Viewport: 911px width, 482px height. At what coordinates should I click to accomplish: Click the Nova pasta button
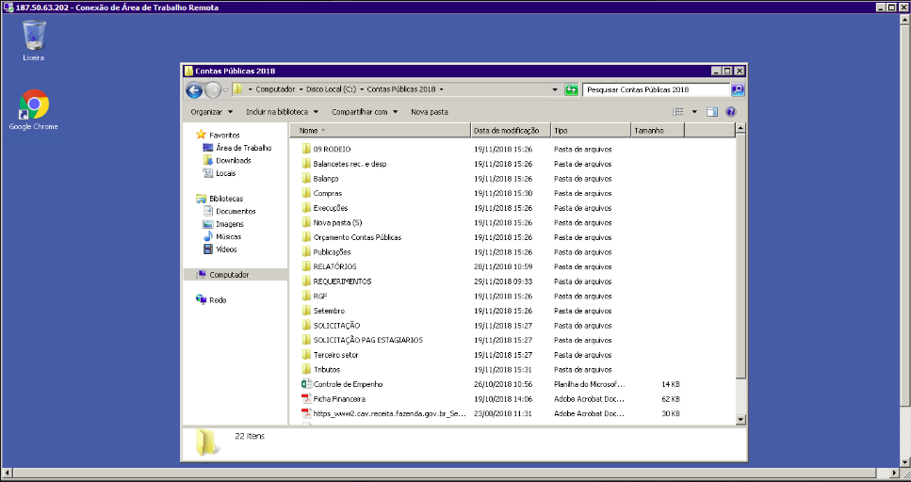(430, 112)
